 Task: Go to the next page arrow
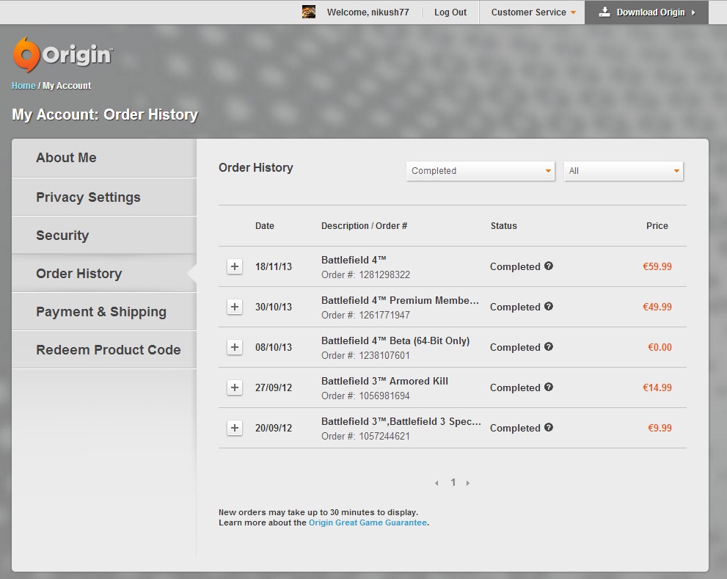468,483
